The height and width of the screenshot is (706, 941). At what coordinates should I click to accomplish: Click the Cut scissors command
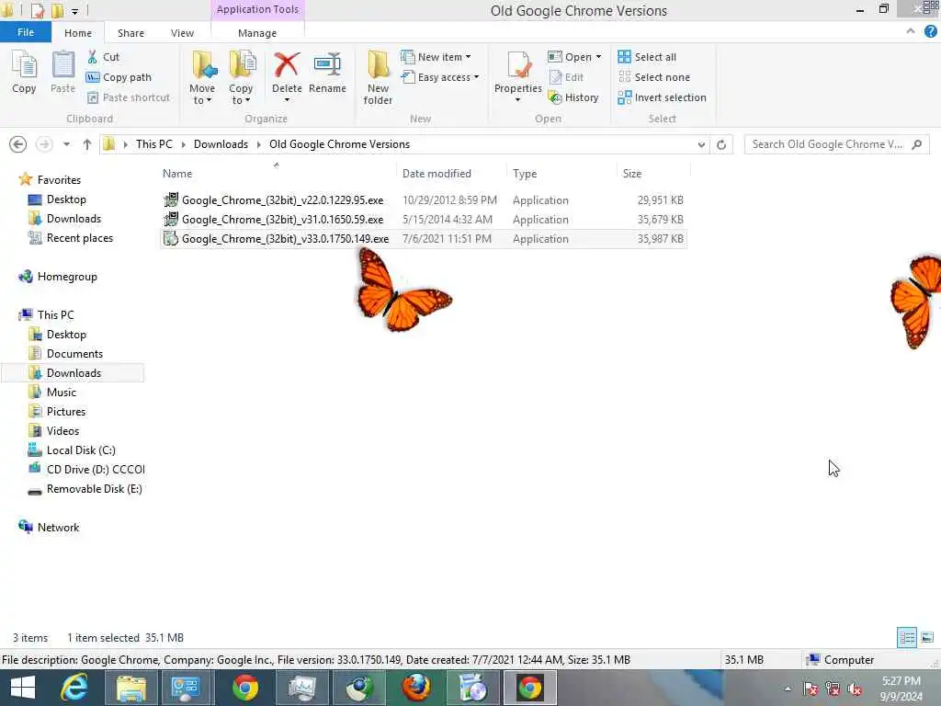point(103,57)
